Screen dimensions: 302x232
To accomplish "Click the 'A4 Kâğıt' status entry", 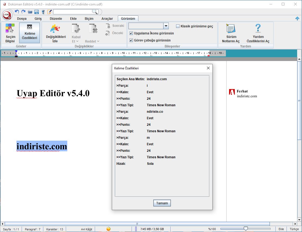I will [86, 229].
